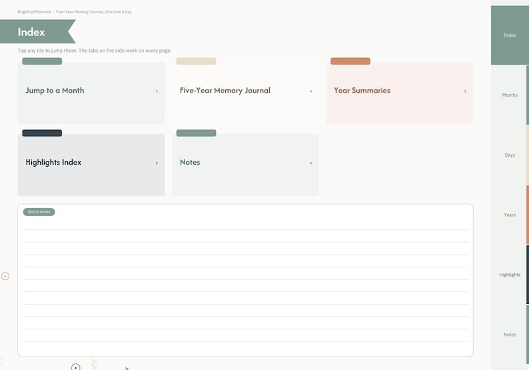Viewport: 529px width, 370px height.
Task: Click the circled dot icon at page bottom
Action: [x=75, y=367]
